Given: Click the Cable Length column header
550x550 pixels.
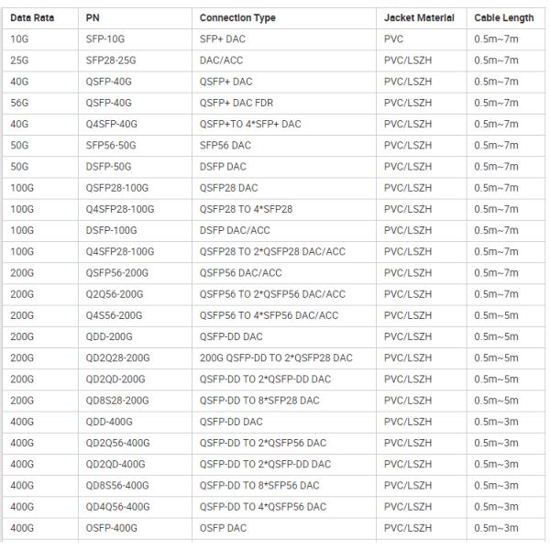Looking at the screenshot, I should tap(504, 18).
